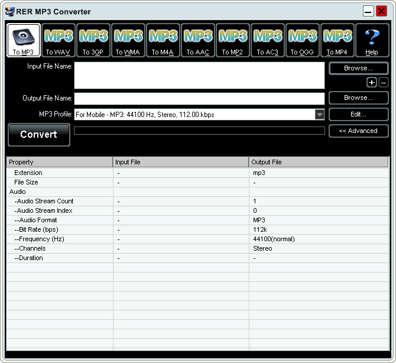The image size is (396, 363).
Task: Pick the To MP2 format icon
Action: coord(233,40)
